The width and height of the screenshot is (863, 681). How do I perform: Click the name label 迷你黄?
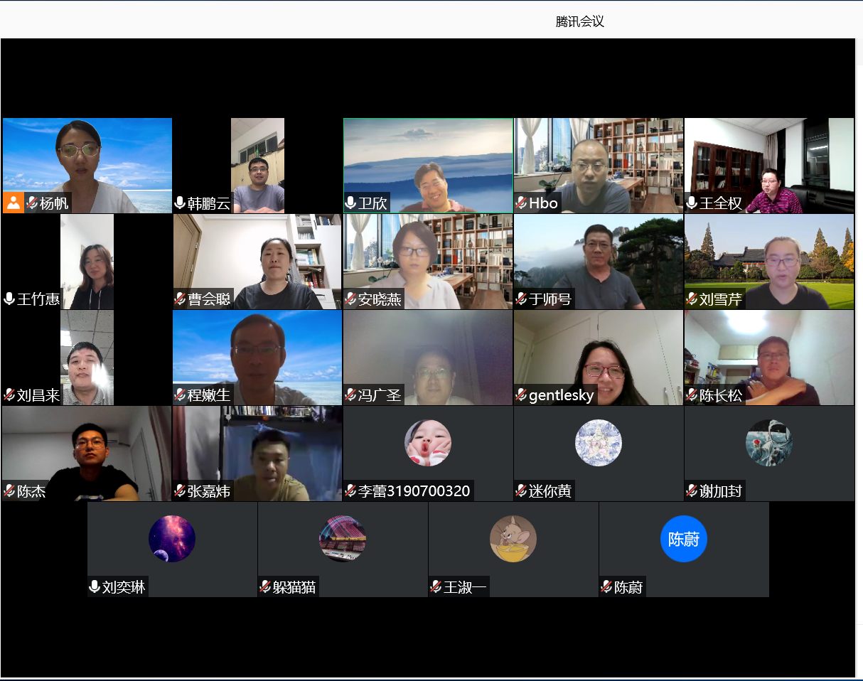click(550, 491)
